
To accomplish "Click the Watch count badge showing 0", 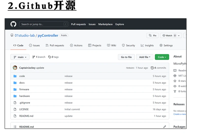I will tap(175, 35).
